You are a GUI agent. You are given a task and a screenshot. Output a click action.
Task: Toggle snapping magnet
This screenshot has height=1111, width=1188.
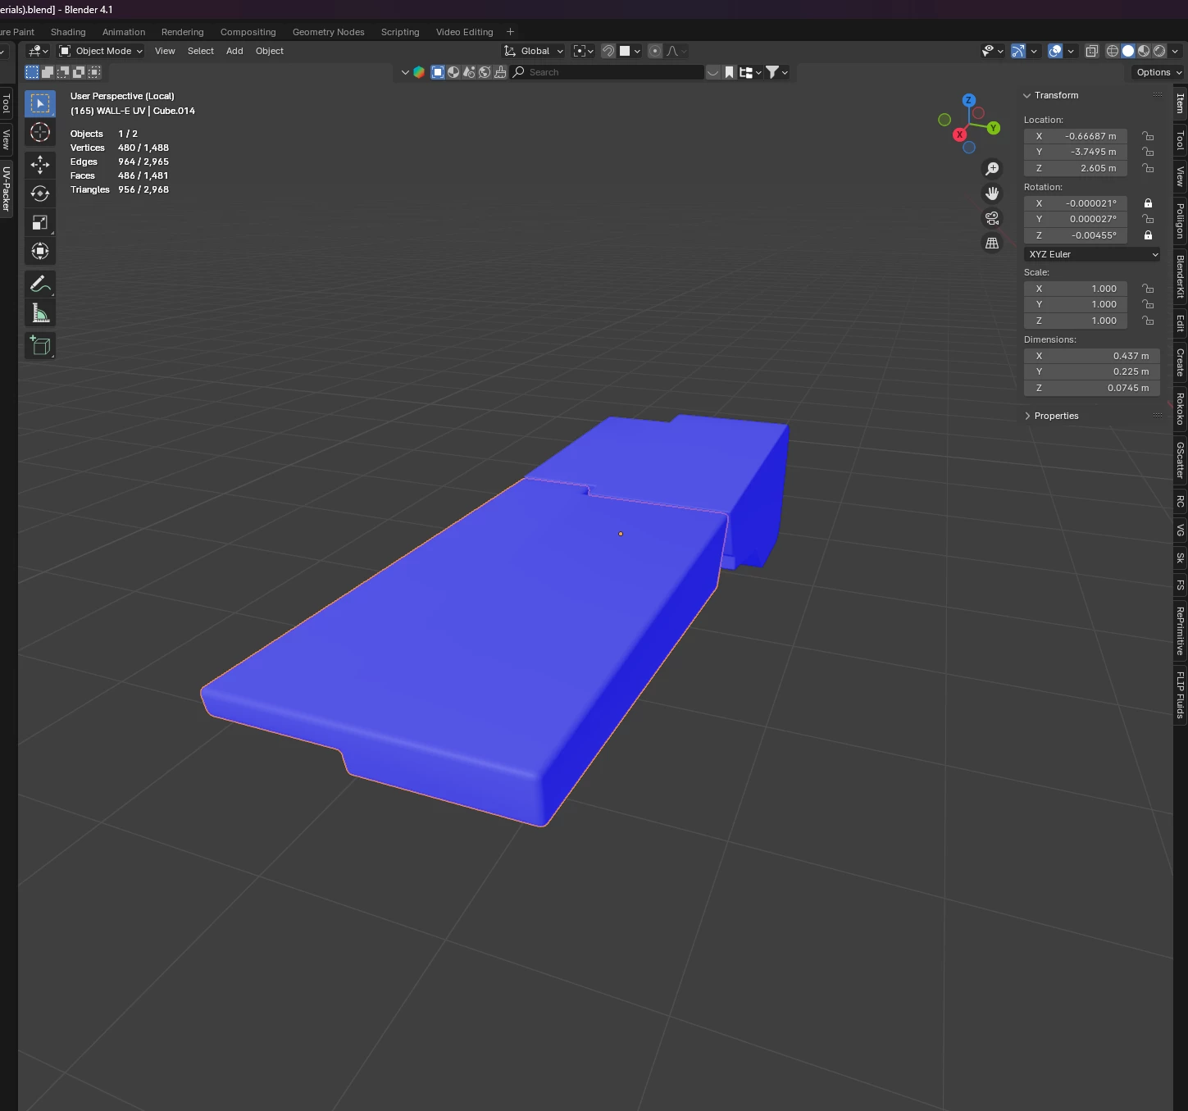tap(608, 51)
